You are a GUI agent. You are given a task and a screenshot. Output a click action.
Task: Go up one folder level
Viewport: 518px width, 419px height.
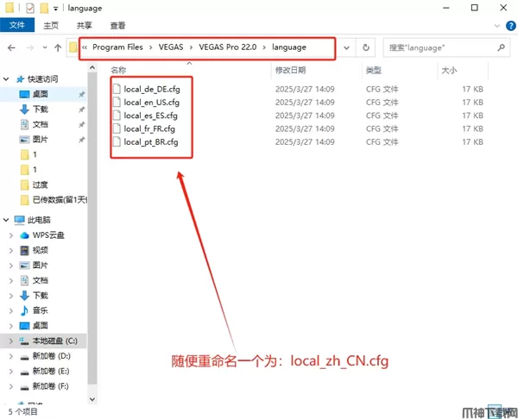tap(58, 47)
